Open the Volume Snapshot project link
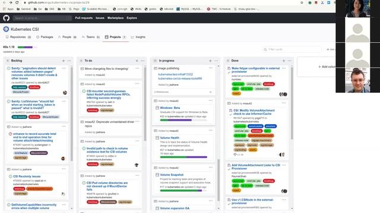The height and width of the screenshot is (213, 380). pyautogui.click(x=172, y=175)
